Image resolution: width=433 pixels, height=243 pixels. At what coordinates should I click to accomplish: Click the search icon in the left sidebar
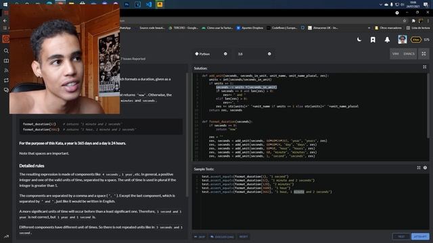click(x=6, y=51)
